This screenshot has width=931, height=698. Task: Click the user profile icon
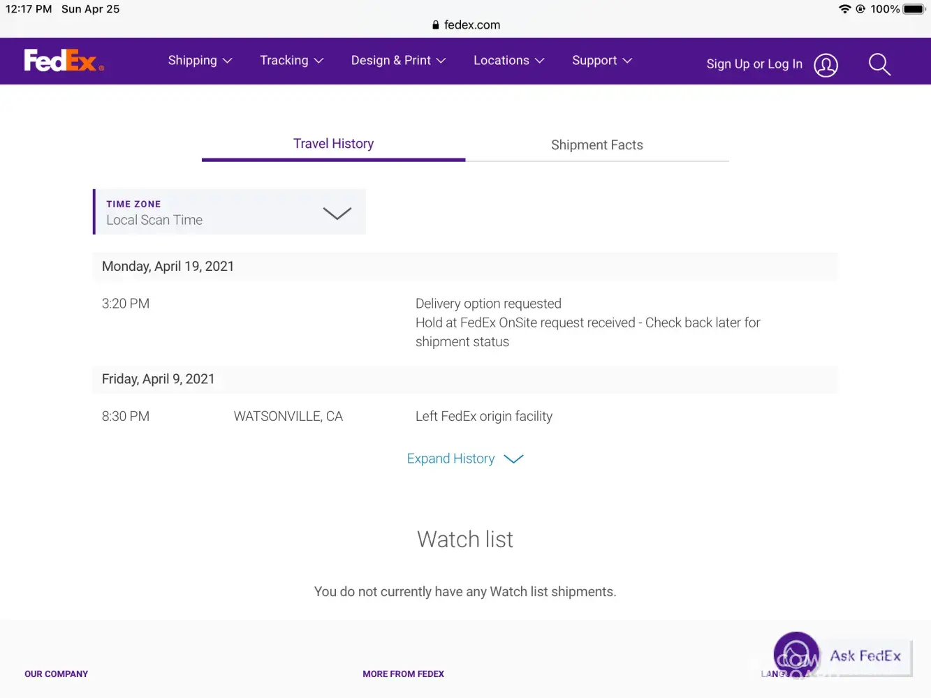(826, 65)
